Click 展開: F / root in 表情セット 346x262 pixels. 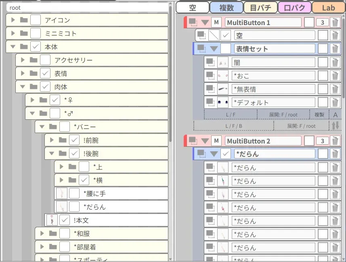click(x=283, y=115)
